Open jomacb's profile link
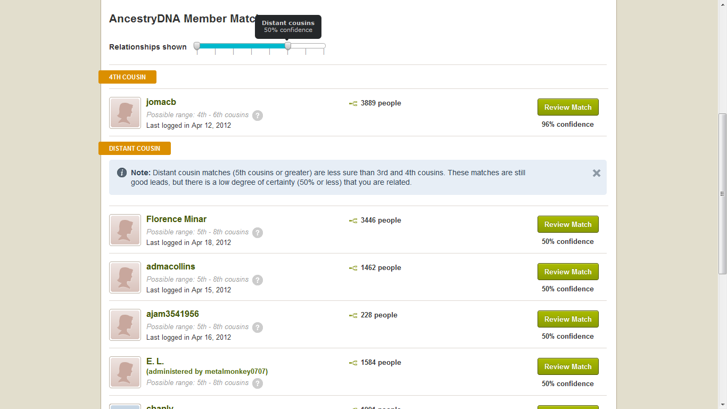This screenshot has height=409, width=727. tap(161, 102)
